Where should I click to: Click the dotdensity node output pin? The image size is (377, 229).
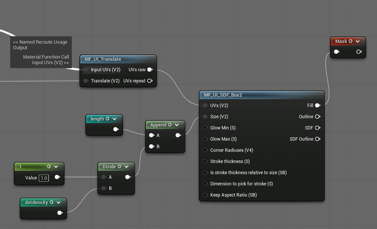point(60,213)
